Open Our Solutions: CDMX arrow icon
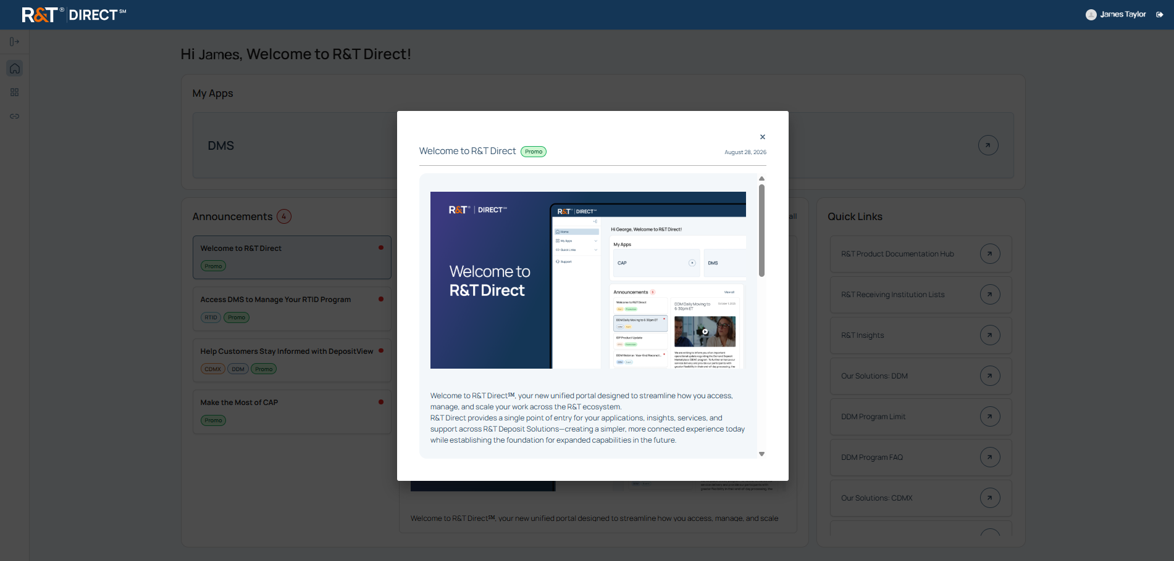This screenshot has height=561, width=1174. coord(990,498)
